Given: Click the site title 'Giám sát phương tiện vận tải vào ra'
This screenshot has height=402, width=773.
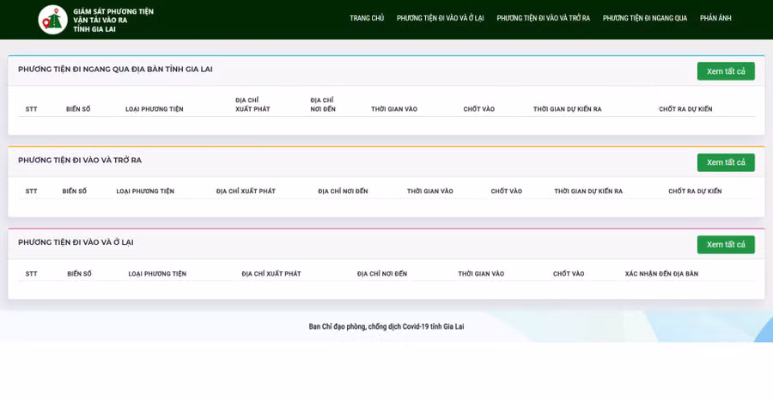Looking at the screenshot, I should click(113, 20).
